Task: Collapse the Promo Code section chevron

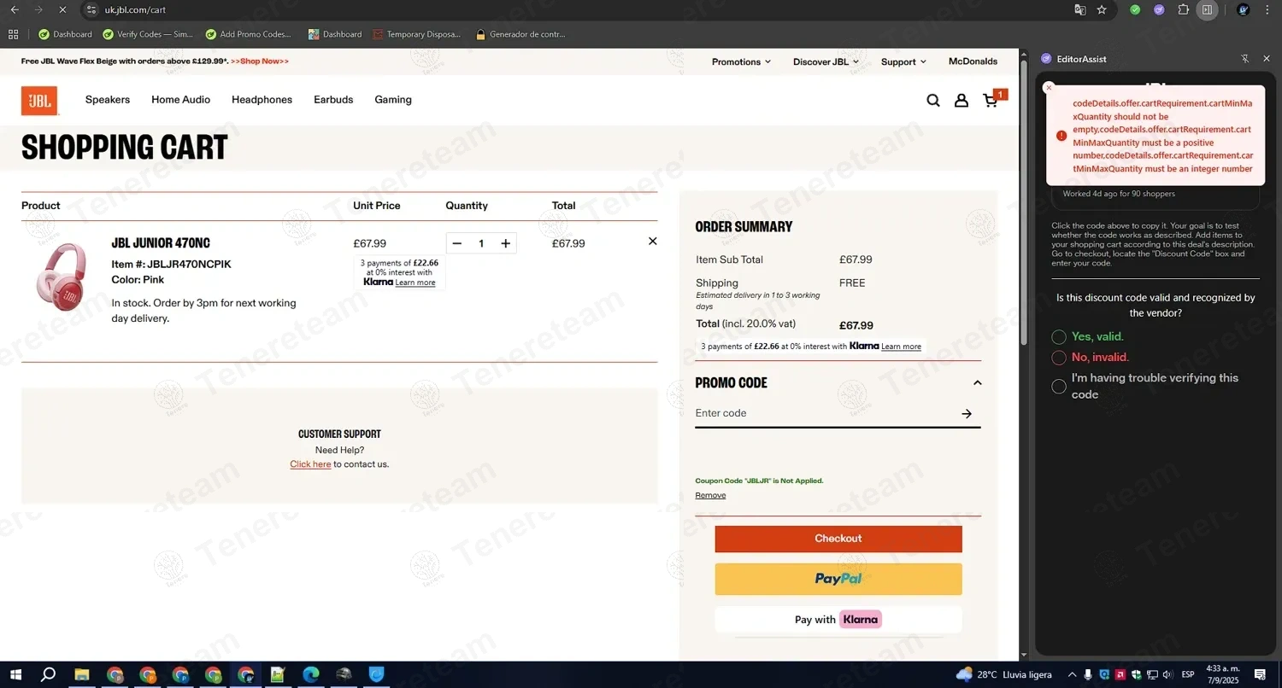Action: click(x=978, y=383)
